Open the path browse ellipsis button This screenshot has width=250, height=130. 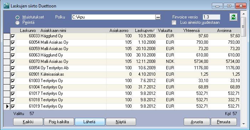pos(158,17)
